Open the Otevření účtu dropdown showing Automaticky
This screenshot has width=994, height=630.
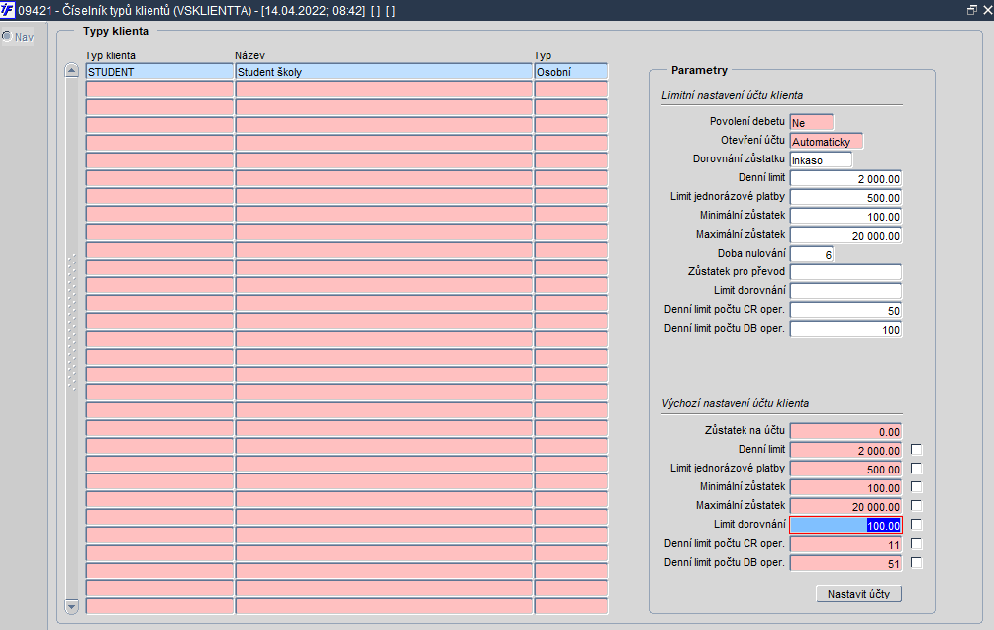(827, 142)
